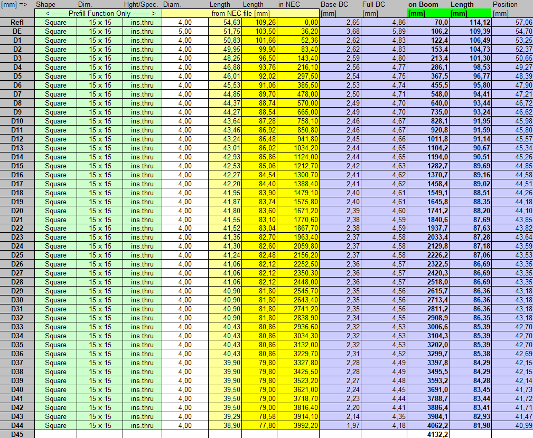Click the 15 x 15 cell in the D30 row
533x438 pixels.
tap(100, 300)
